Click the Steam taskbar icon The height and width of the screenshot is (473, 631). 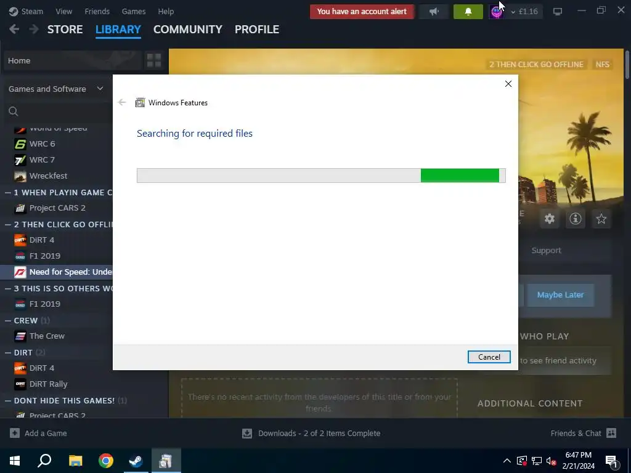tap(136, 461)
